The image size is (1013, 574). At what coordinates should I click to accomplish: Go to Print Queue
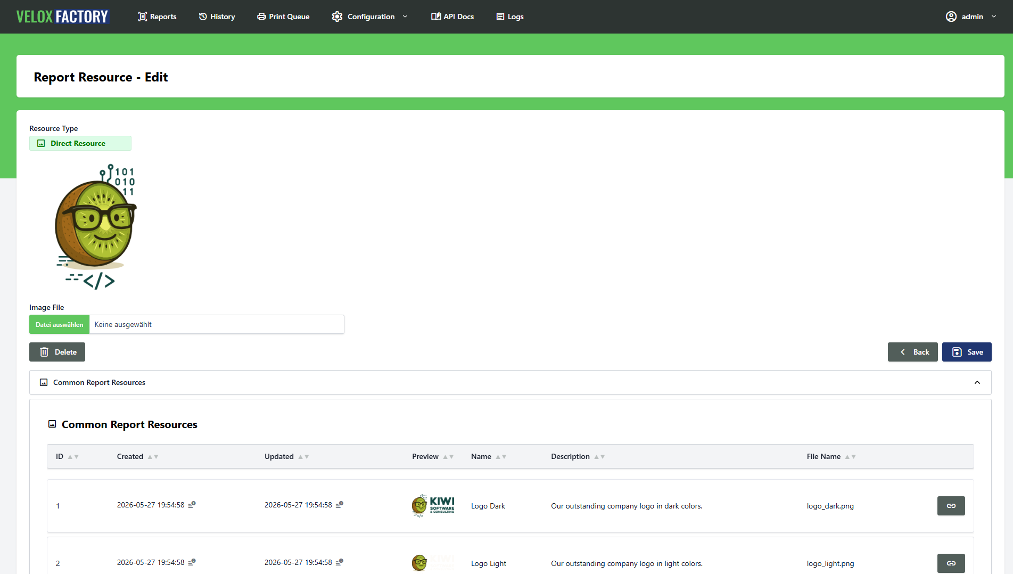pyautogui.click(x=283, y=17)
